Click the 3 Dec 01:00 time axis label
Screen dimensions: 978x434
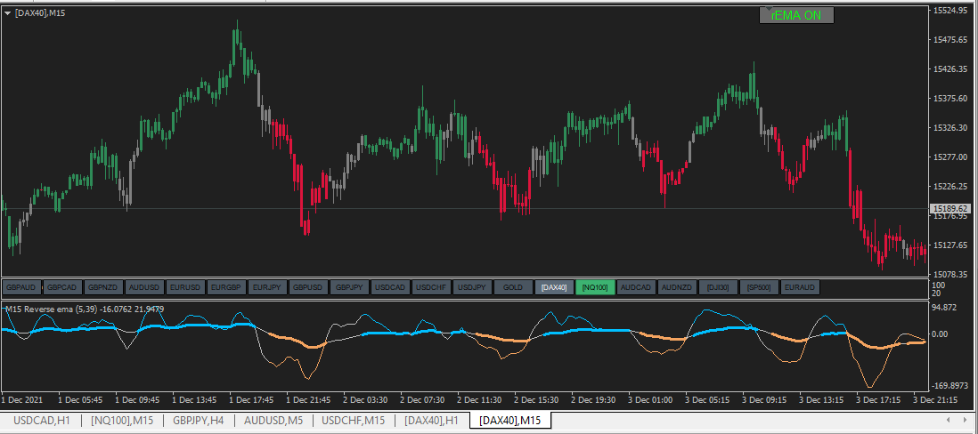coord(651,399)
